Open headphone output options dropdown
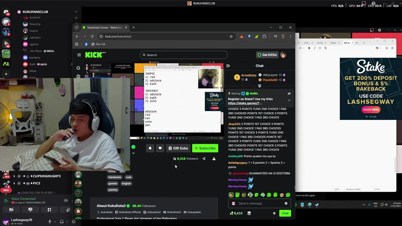This screenshot has width=402, height=226. coord(67,222)
